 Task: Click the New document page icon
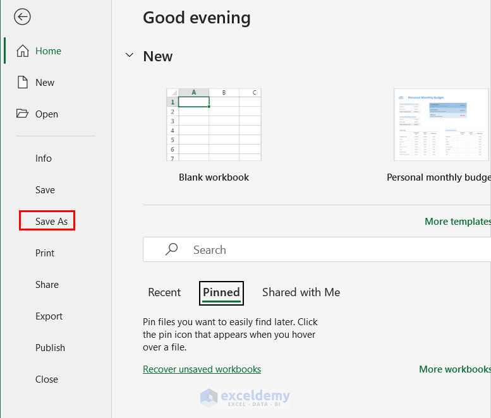(x=23, y=82)
